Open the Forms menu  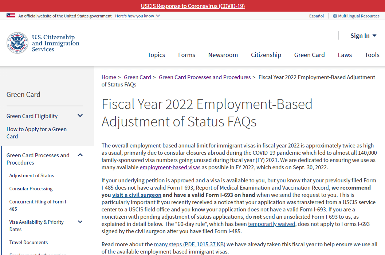point(186,55)
